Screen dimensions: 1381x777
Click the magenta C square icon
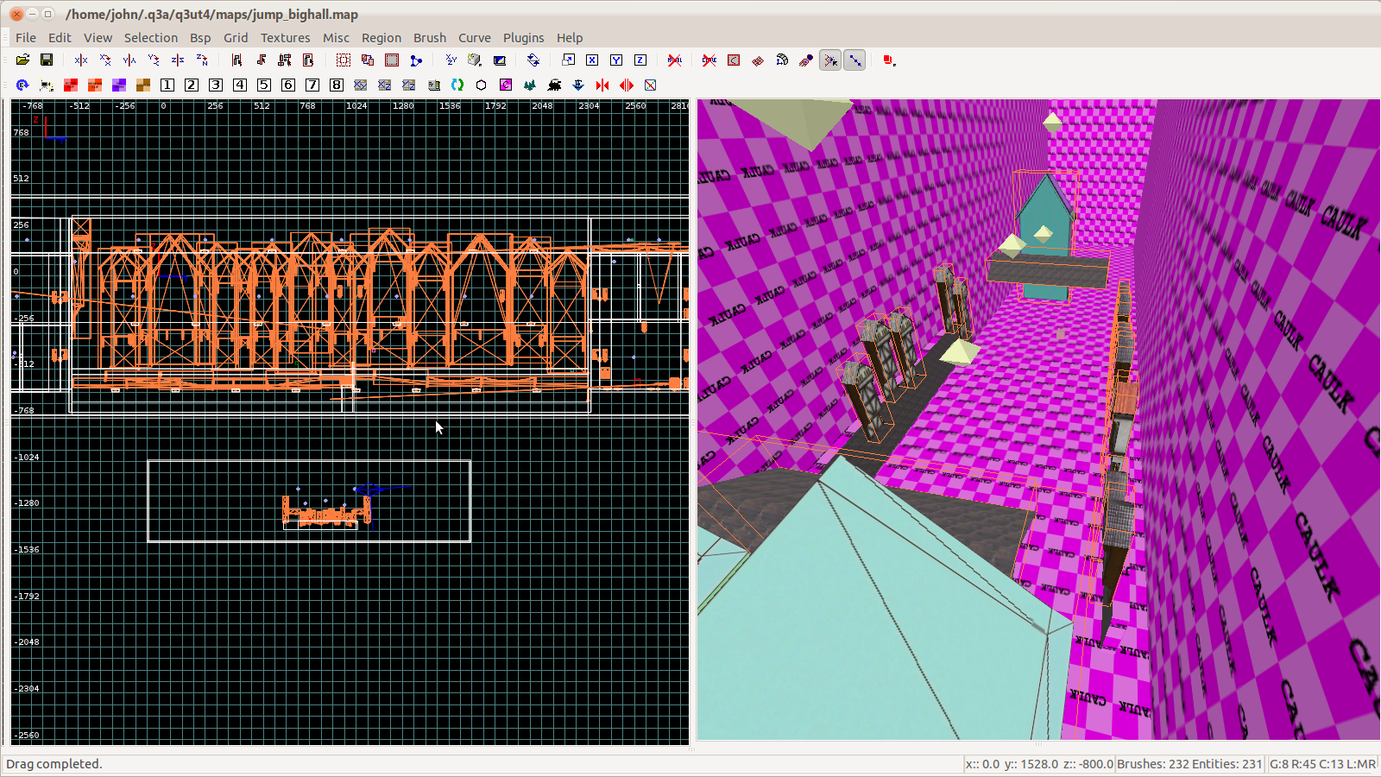pyautogui.click(x=506, y=85)
